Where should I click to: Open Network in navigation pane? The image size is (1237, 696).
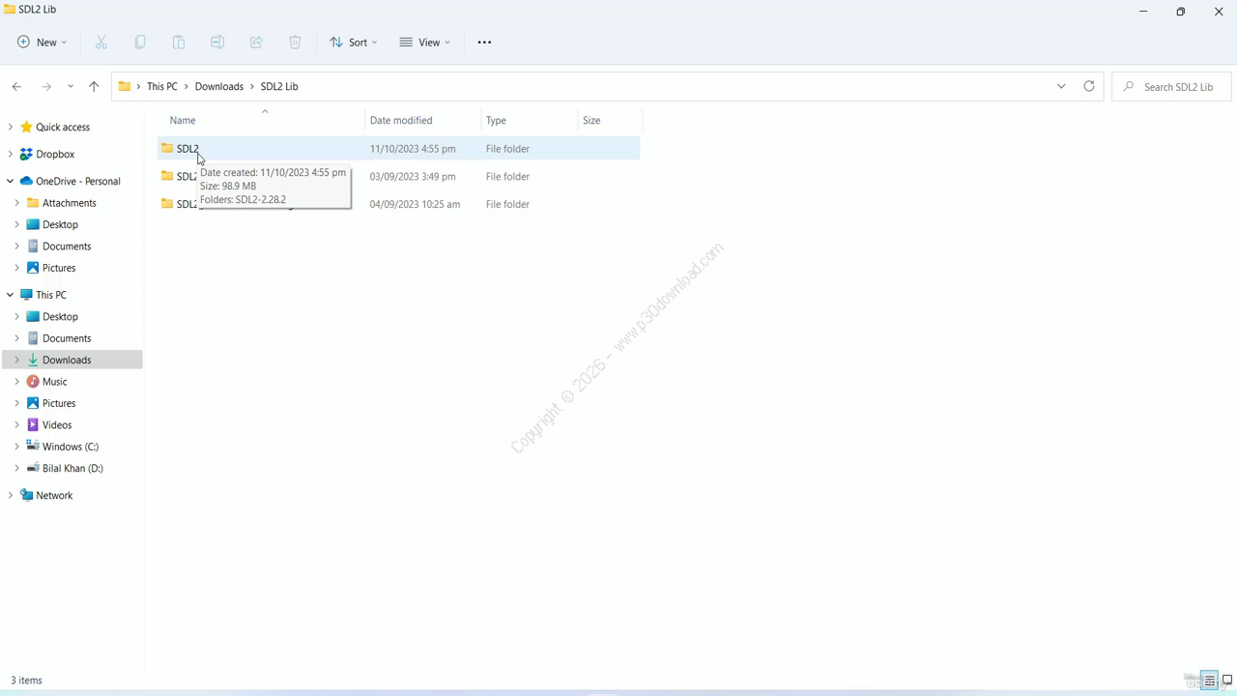(54, 496)
